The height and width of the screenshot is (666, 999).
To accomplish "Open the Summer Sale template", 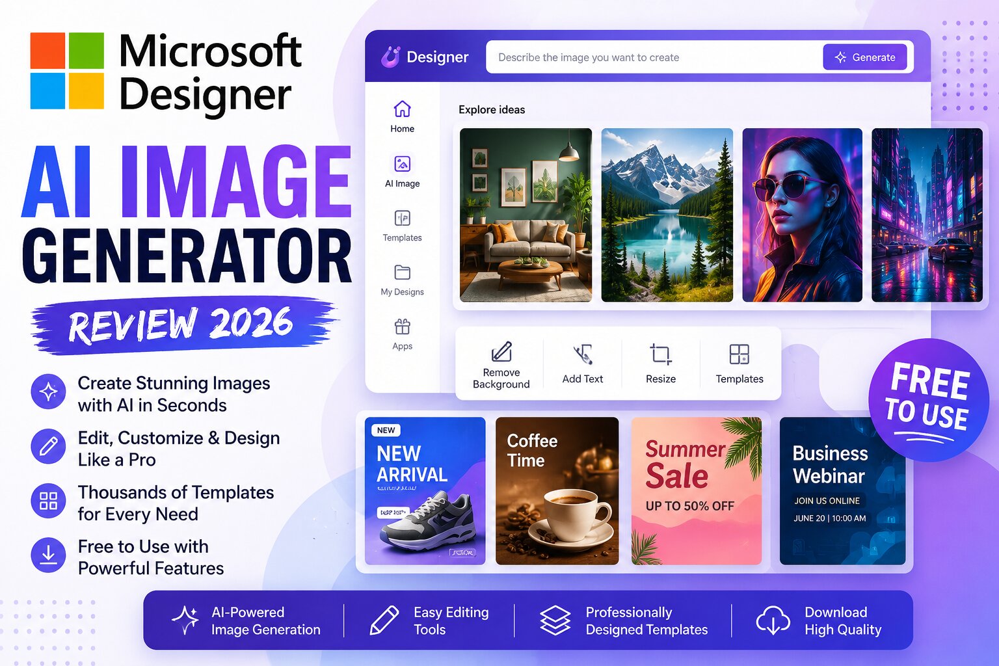I will coord(697,491).
